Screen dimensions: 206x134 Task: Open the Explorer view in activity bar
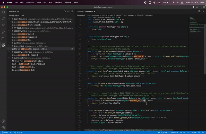pyautogui.click(x=3, y=12)
